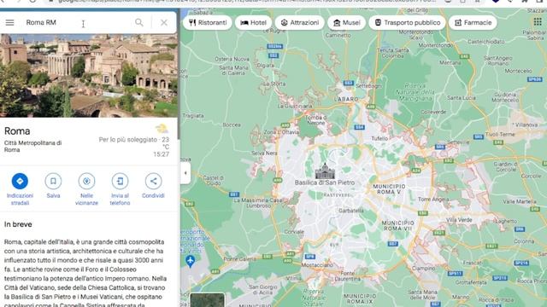
Task: Open the Google apps grid icon
Action: [x=538, y=22]
